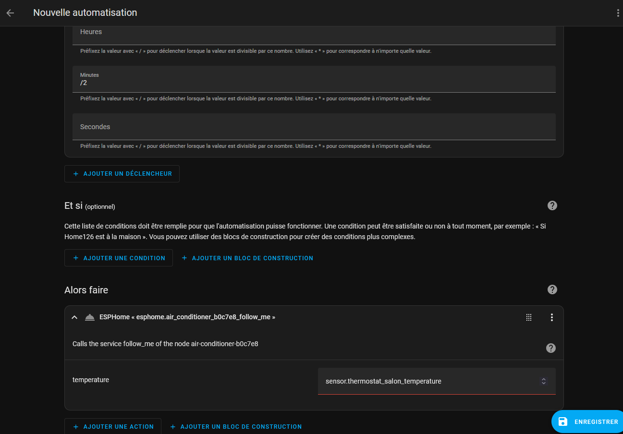Add a building block under 'Et si'
The image size is (623, 434).
tap(247, 258)
